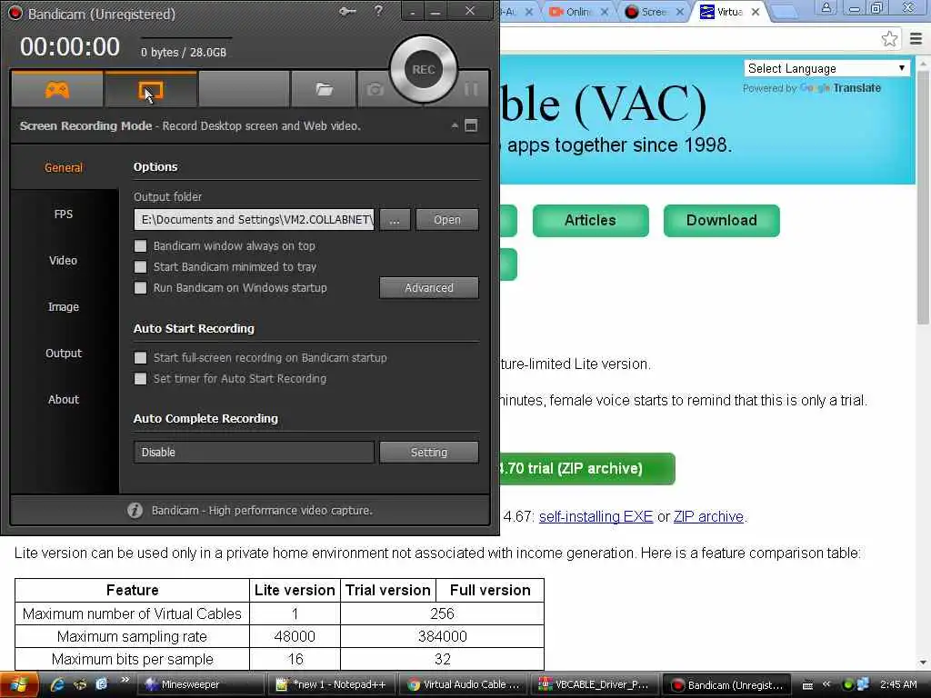Browse output folder with the ... button
931x698 pixels.
point(395,220)
